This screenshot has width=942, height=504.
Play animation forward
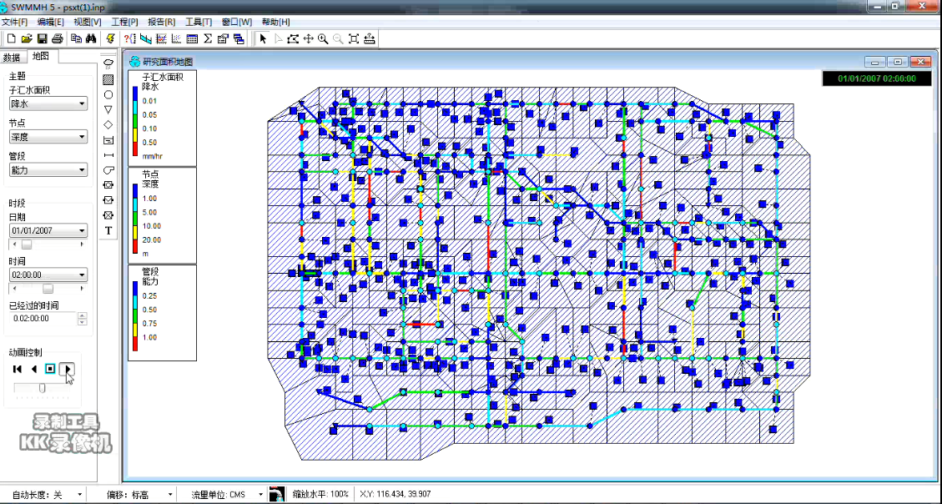click(68, 368)
